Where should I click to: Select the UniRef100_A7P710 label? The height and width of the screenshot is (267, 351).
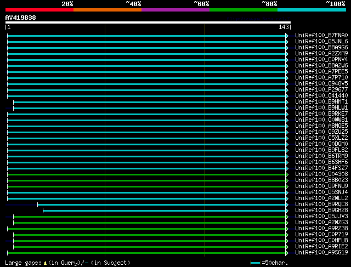pos(321,78)
